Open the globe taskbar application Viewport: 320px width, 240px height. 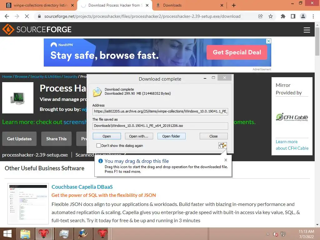(x=83, y=234)
